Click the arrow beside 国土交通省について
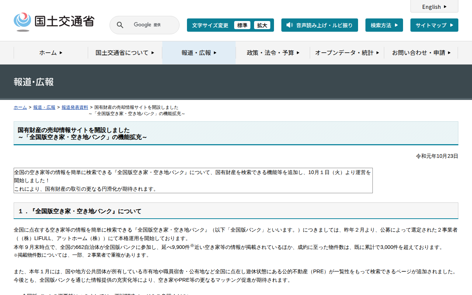 pyautogui.click(x=153, y=53)
